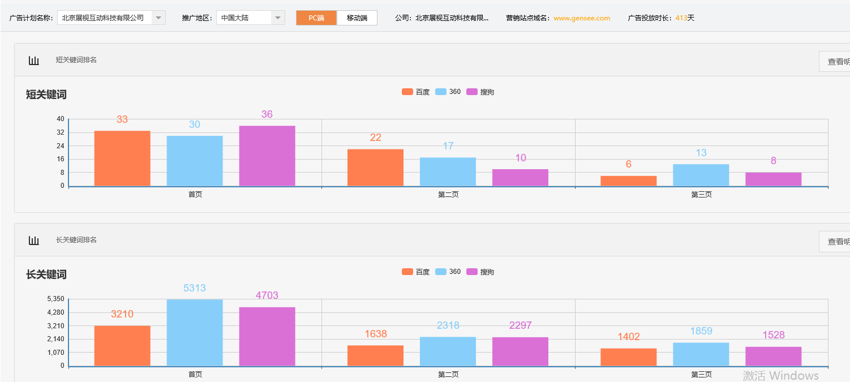Click the 36 搜狗 bar under 首页
The image size is (850, 382).
point(267,156)
